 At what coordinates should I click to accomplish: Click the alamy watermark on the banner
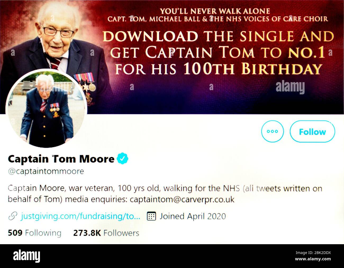click(x=290, y=87)
